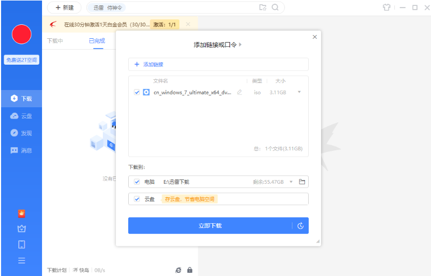Click the pencil rename icon beside filename
Image resolution: width=431 pixels, height=276 pixels.
point(239,92)
